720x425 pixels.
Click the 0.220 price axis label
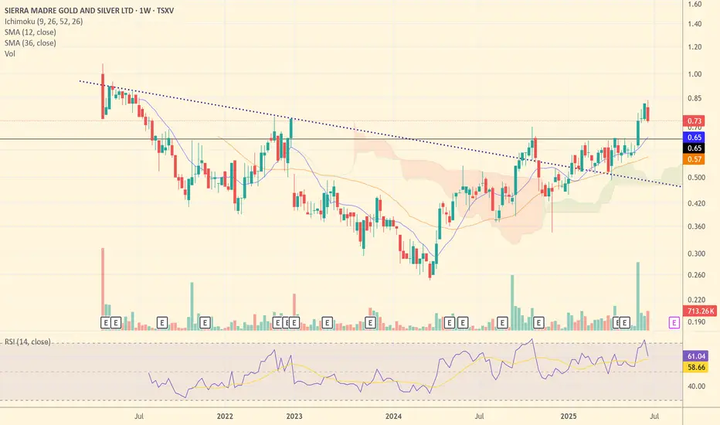[697, 300]
